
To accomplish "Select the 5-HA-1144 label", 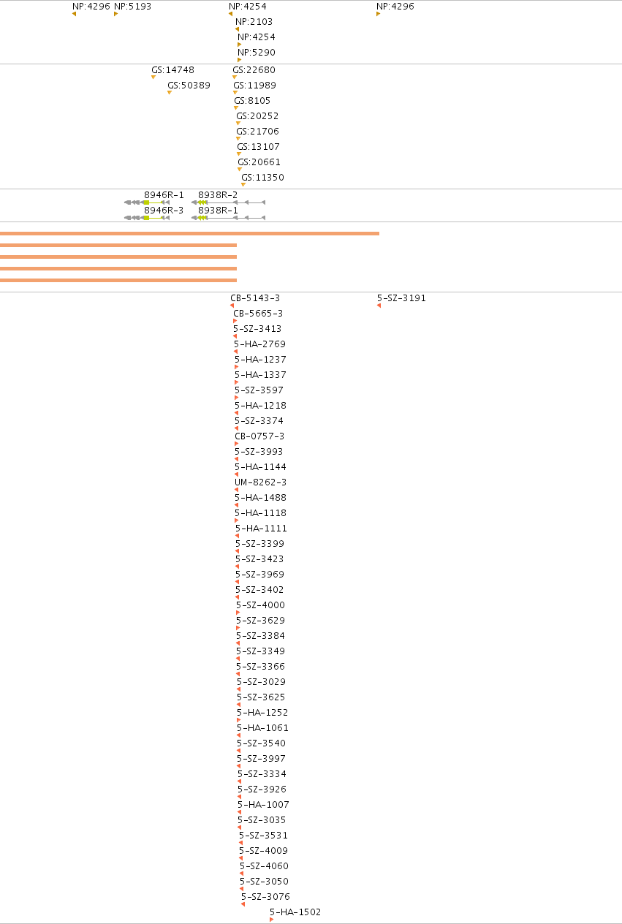I will point(261,466).
